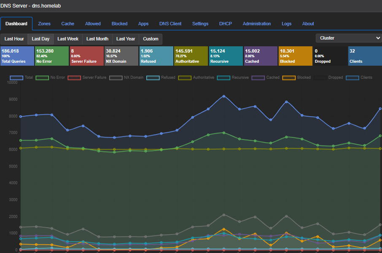Image resolution: width=382 pixels, height=253 pixels.
Task: Toggle the Cached legend entry
Action: 266,77
